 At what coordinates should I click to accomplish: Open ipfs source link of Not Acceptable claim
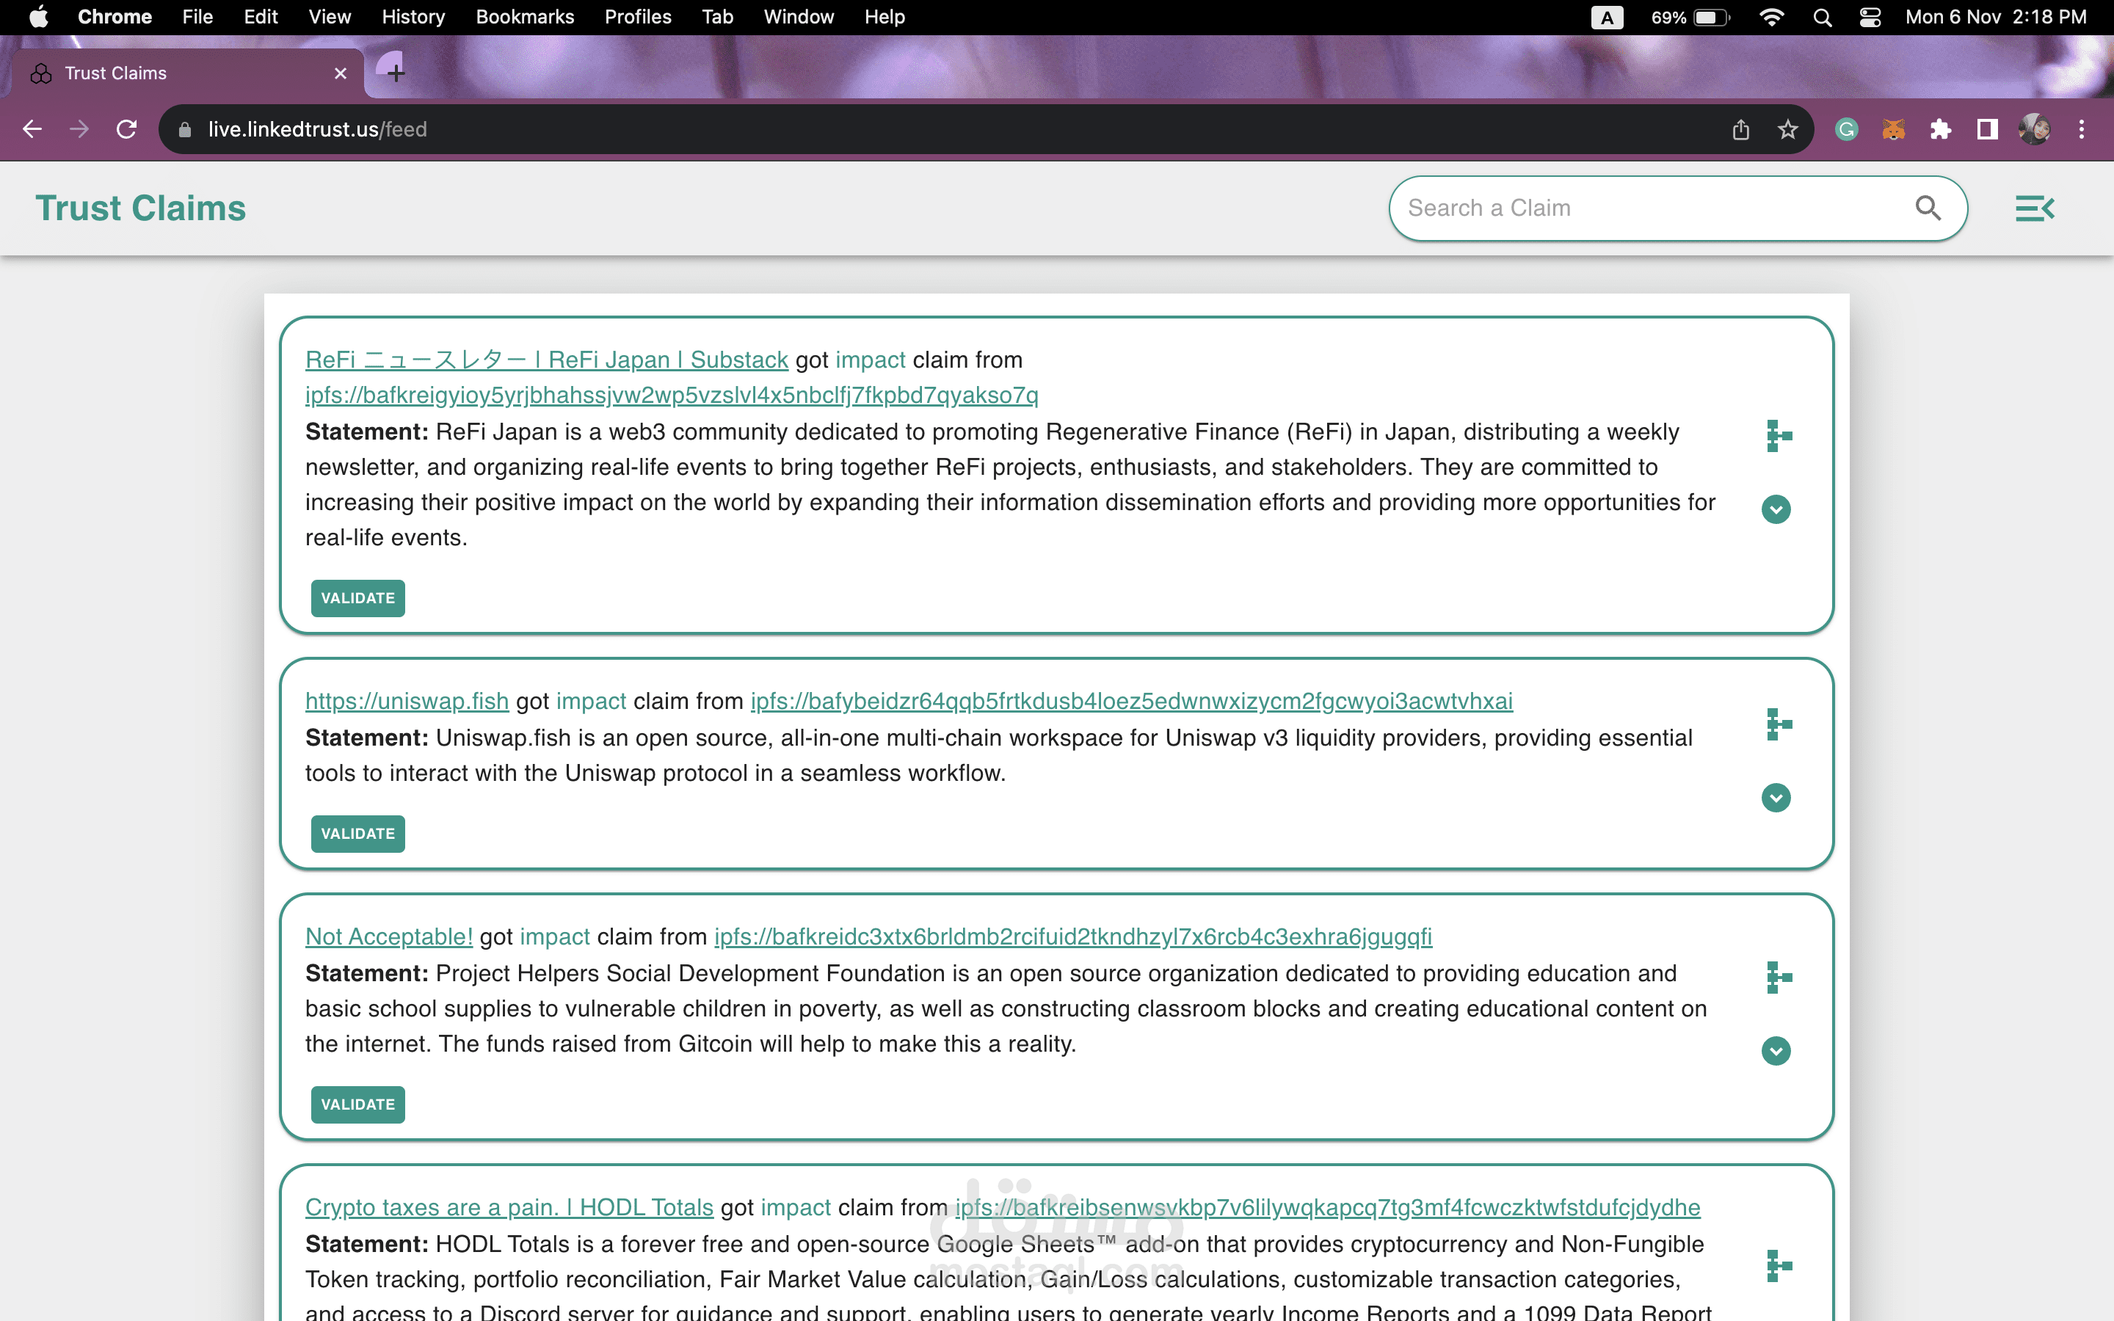(1072, 936)
